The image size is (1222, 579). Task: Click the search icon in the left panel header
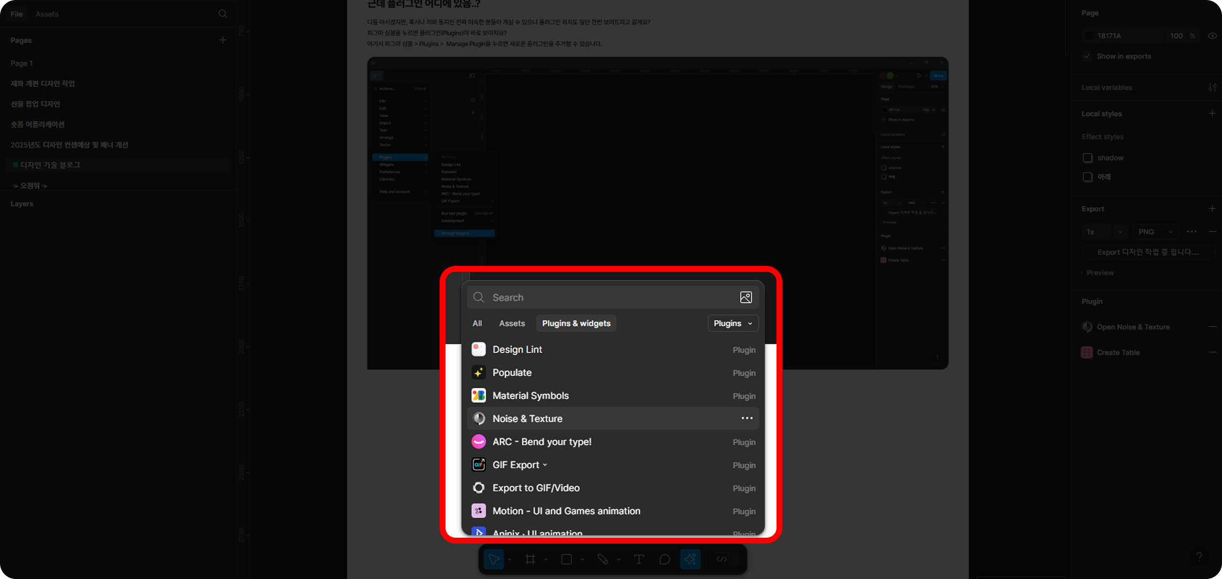(x=223, y=14)
